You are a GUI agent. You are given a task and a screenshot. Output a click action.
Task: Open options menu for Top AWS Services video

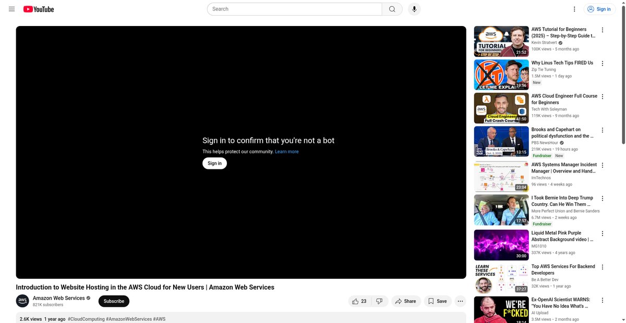[603, 267]
